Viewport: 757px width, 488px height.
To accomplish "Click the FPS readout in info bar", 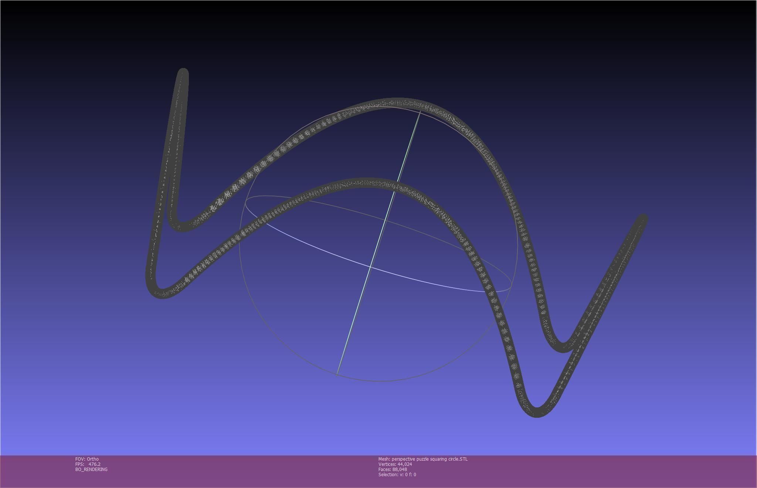I will [x=88, y=464].
